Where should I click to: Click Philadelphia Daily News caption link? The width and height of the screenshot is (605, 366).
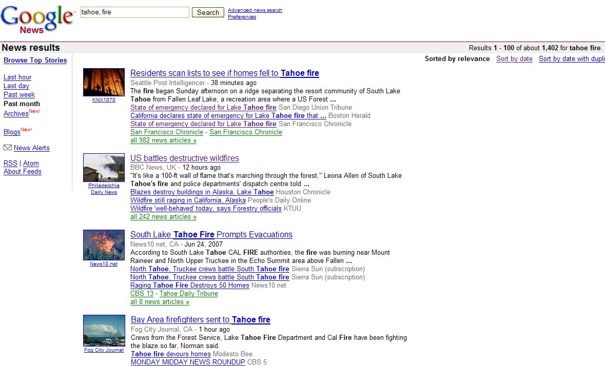pyautogui.click(x=104, y=189)
